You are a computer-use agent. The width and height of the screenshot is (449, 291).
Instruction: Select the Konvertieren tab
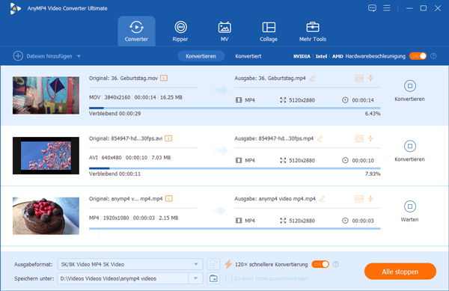[201, 56]
